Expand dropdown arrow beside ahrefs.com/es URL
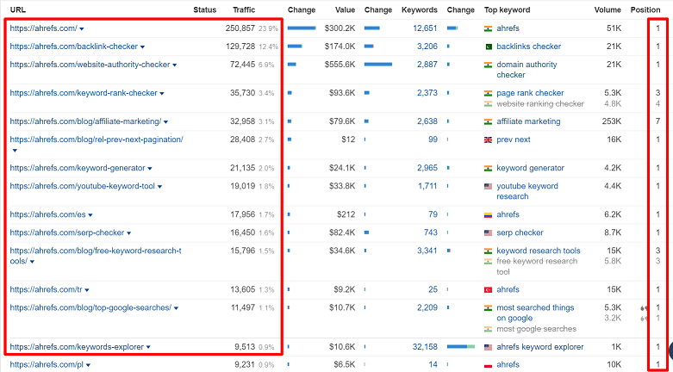 (90, 215)
